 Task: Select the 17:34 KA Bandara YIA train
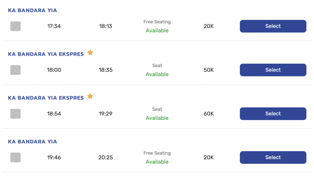[273, 26]
